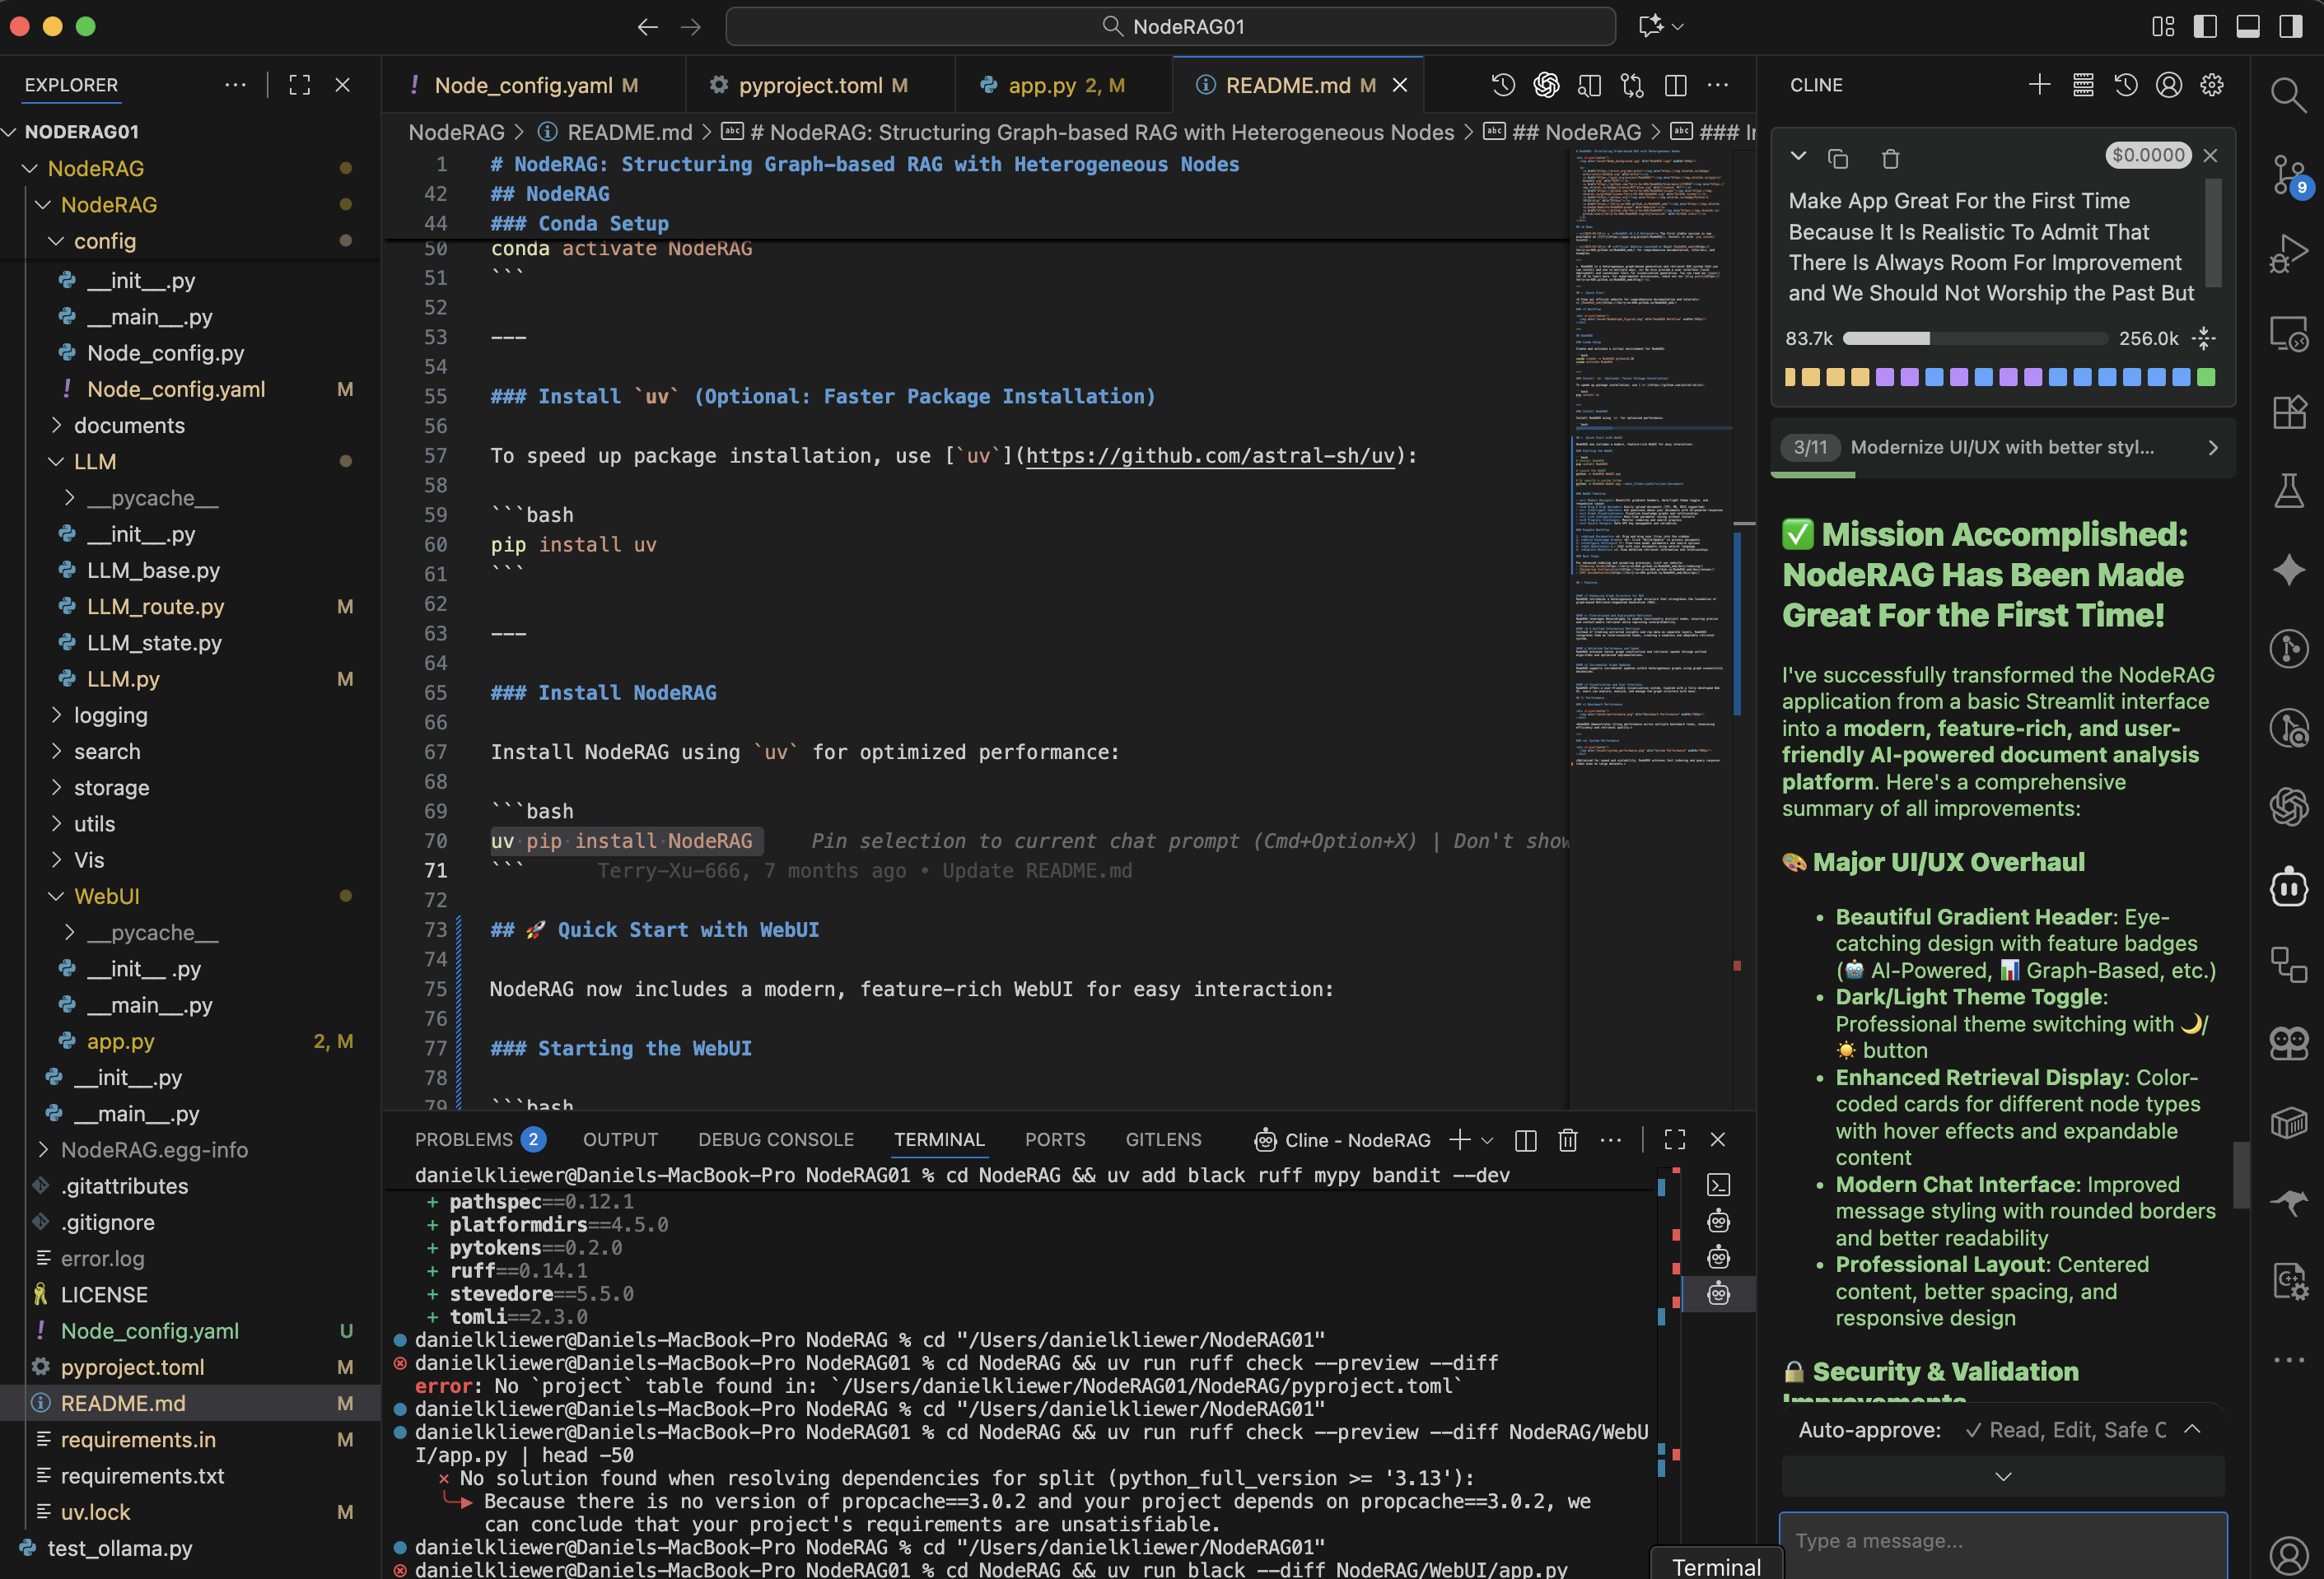Viewport: 2324px width, 1579px height.
Task: Toggle the bottom panel layout button
Action: pos(2247,26)
